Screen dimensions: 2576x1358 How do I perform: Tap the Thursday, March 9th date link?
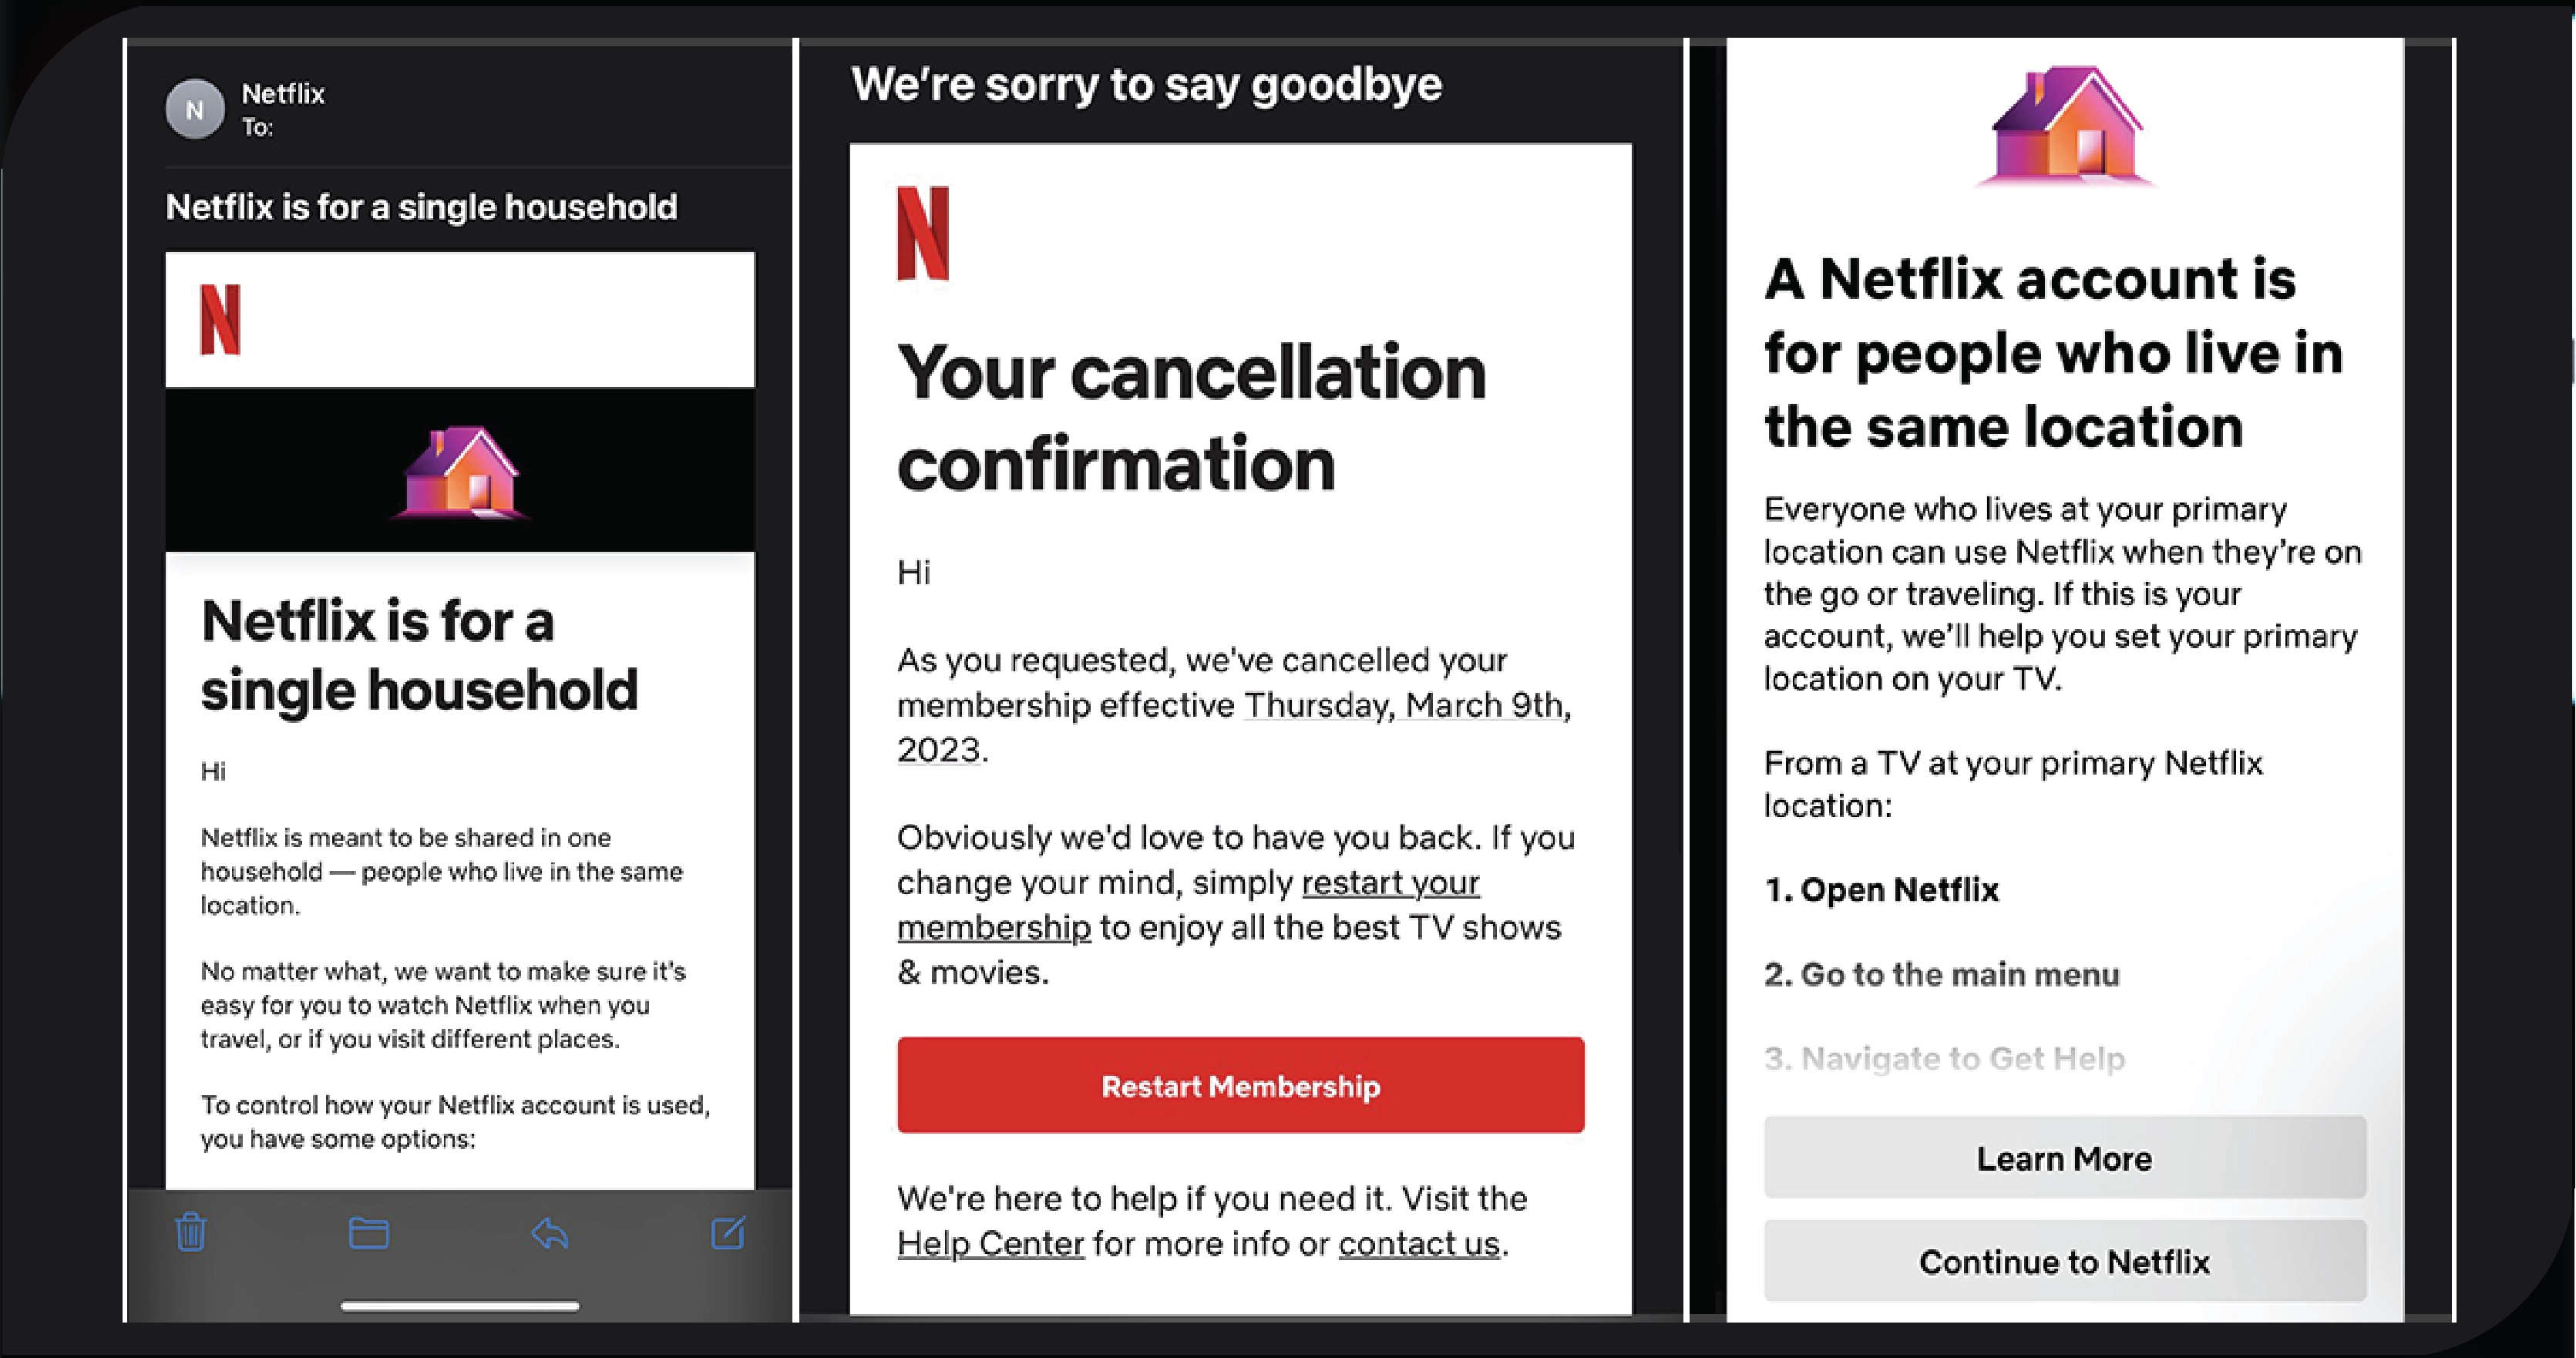tap(1403, 706)
